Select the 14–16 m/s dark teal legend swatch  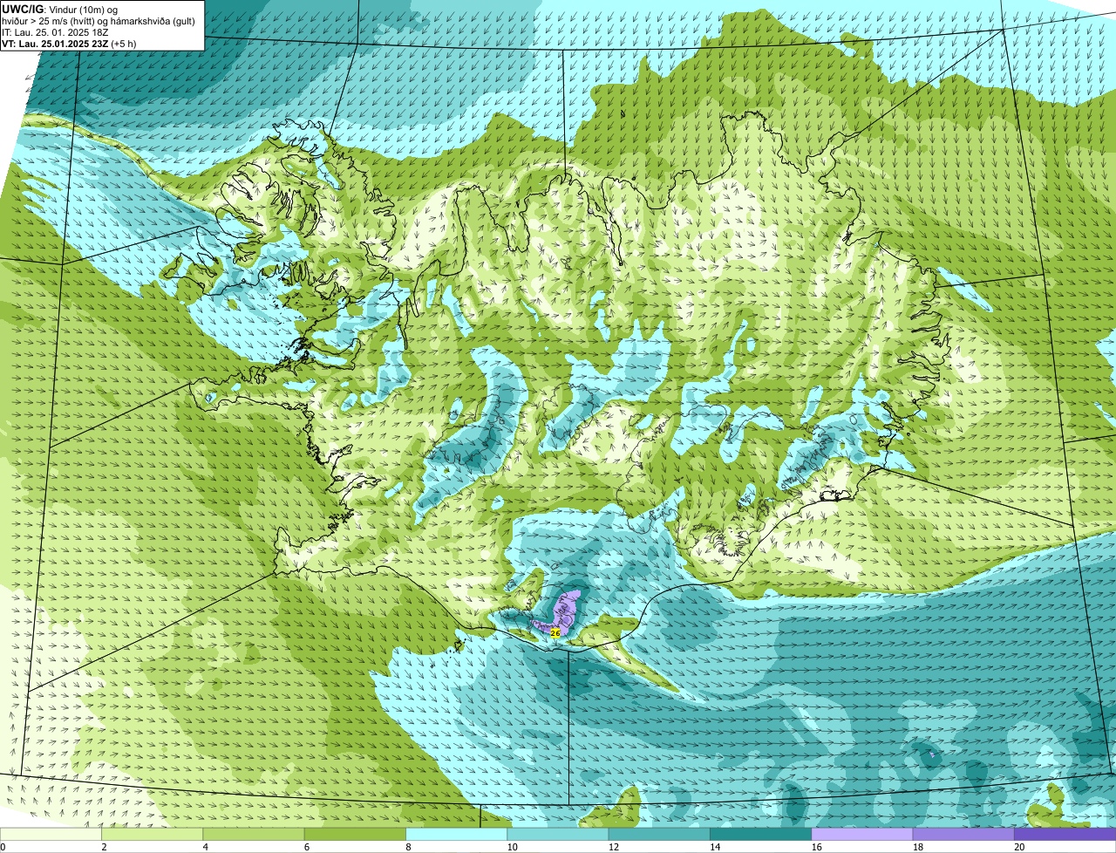pos(761,835)
